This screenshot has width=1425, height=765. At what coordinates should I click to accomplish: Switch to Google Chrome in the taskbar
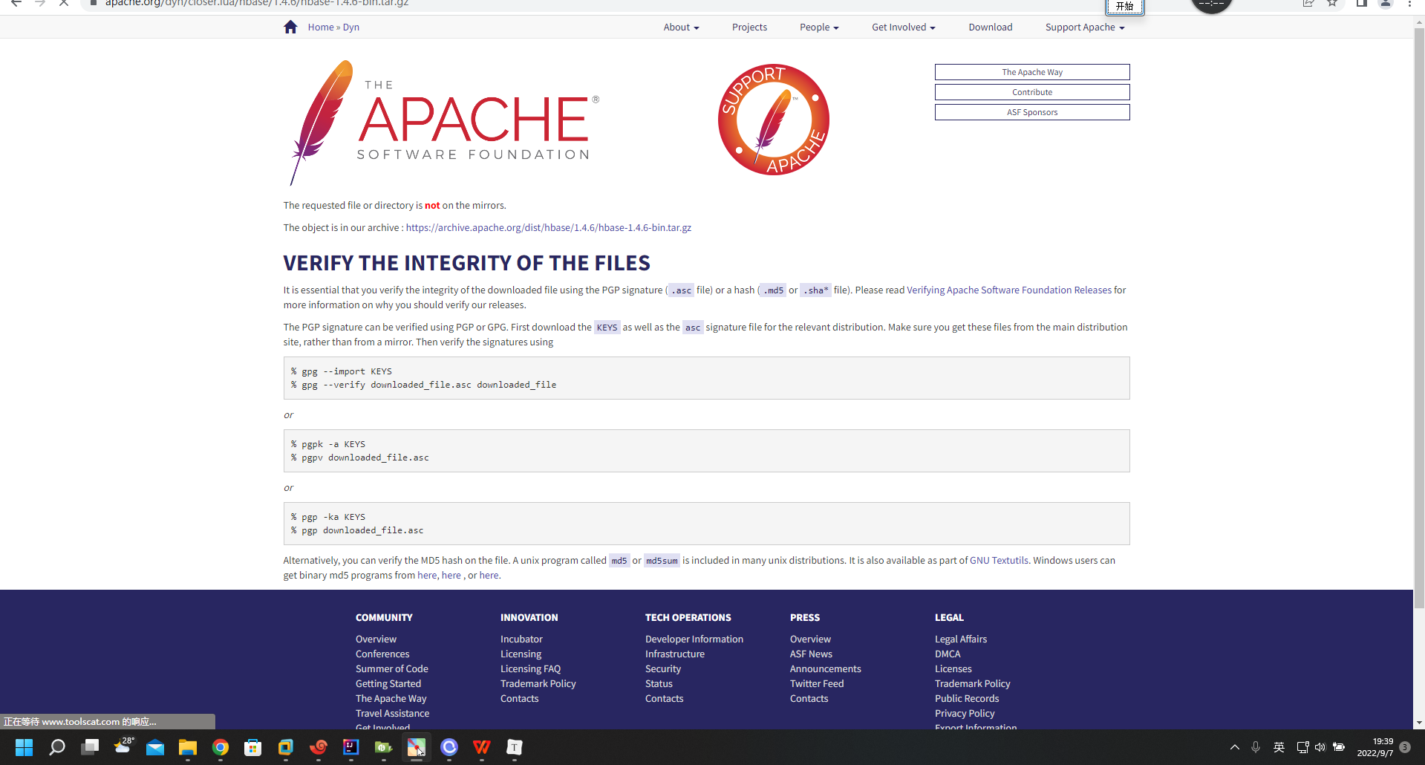tap(221, 747)
